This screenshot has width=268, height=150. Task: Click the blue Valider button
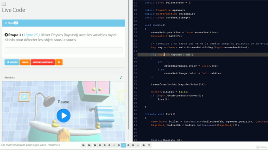point(12,62)
